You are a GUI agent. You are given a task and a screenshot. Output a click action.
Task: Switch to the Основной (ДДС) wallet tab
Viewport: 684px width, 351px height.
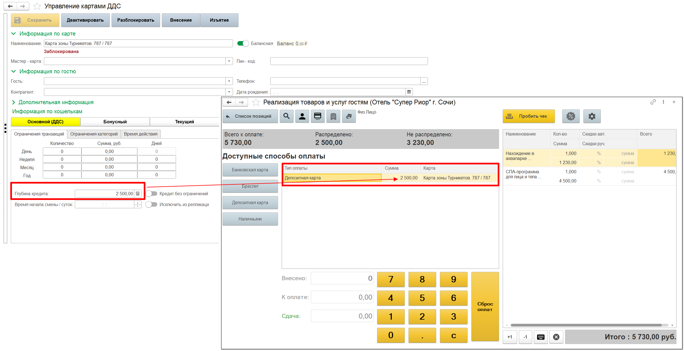45,122
